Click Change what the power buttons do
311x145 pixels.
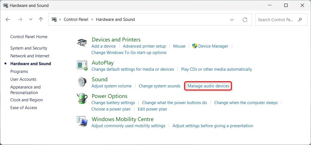click(174, 103)
